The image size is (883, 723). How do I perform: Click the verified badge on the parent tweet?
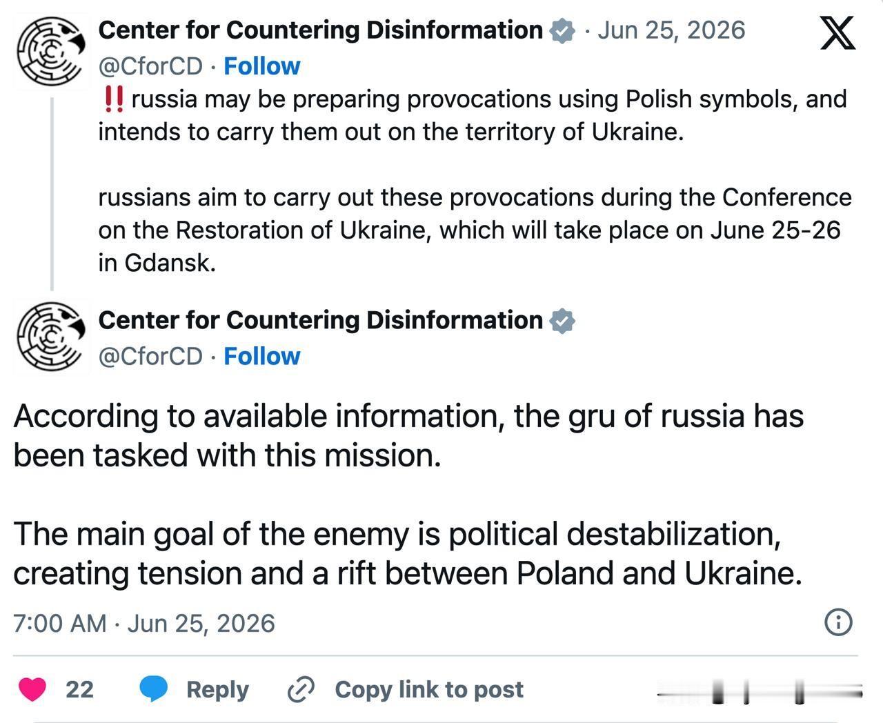562,31
